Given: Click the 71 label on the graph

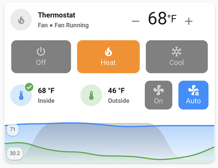Looking at the screenshot, I should point(13,129).
